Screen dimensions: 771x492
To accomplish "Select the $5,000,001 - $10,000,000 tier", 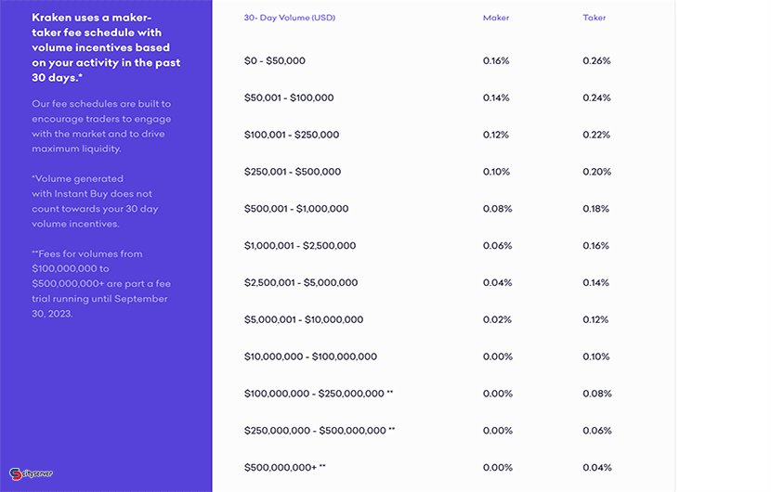I will (304, 319).
